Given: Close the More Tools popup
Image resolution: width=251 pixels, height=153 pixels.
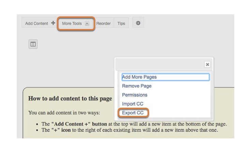Looking at the screenshot, I should tap(207, 64).
